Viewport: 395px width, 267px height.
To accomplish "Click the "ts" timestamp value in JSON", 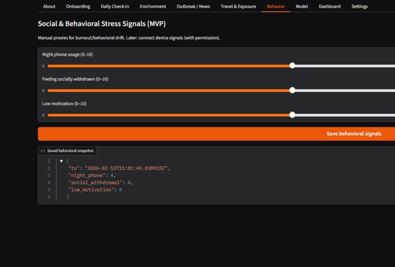I will [x=126, y=168].
